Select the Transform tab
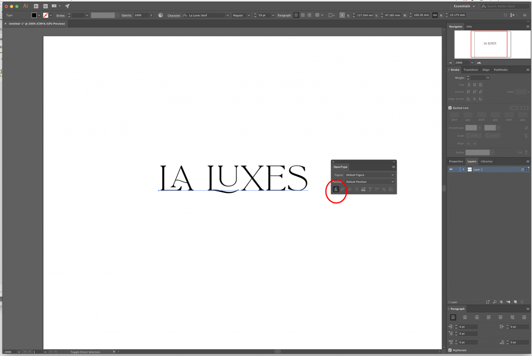The image size is (532, 356). pyautogui.click(x=471, y=70)
